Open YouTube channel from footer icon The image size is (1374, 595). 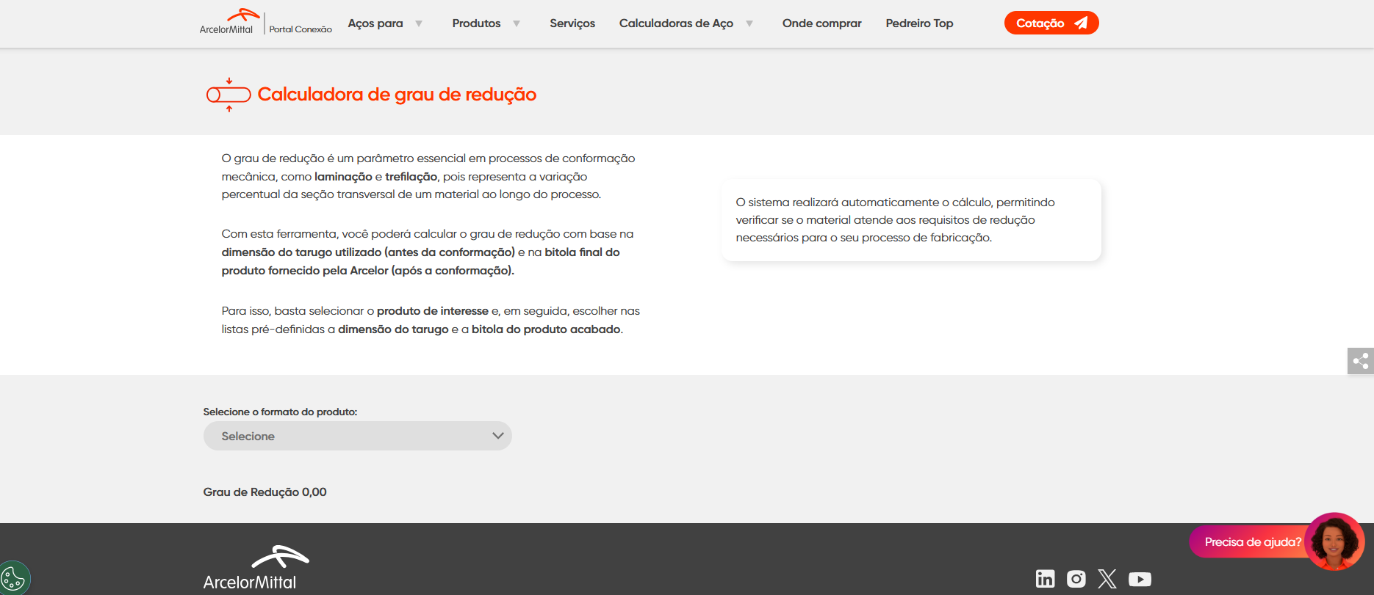pos(1140,579)
